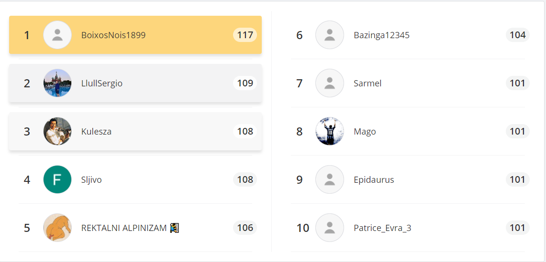
Task: Select the Bazinga12345 username
Action: coord(381,35)
